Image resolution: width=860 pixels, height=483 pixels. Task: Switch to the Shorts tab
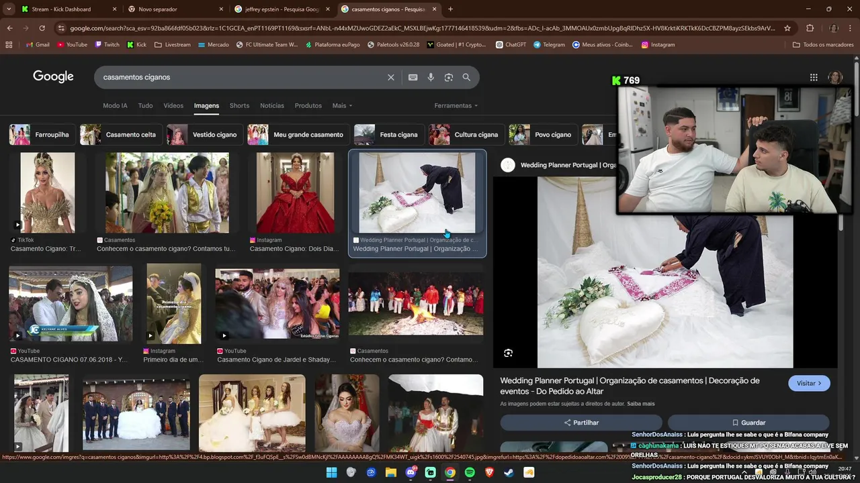pos(239,105)
